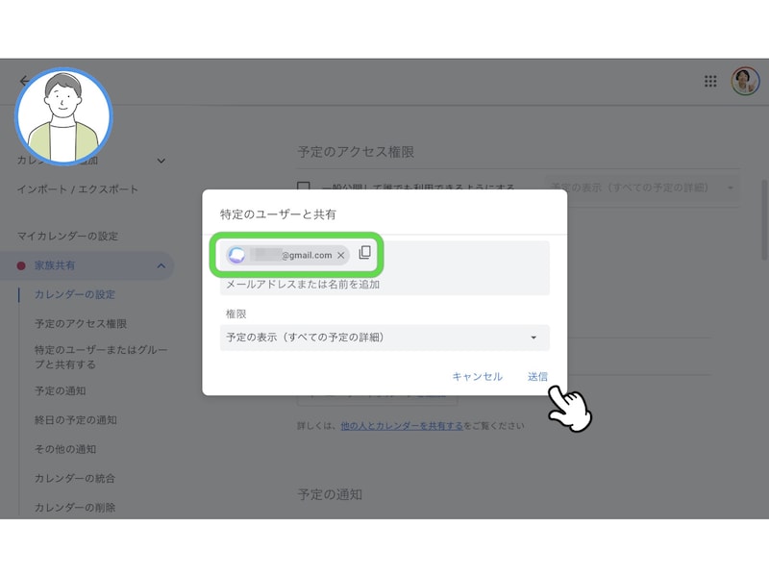Click the 特定のユーザーと共有 dialog title
The image size is (769, 577).
(x=278, y=214)
